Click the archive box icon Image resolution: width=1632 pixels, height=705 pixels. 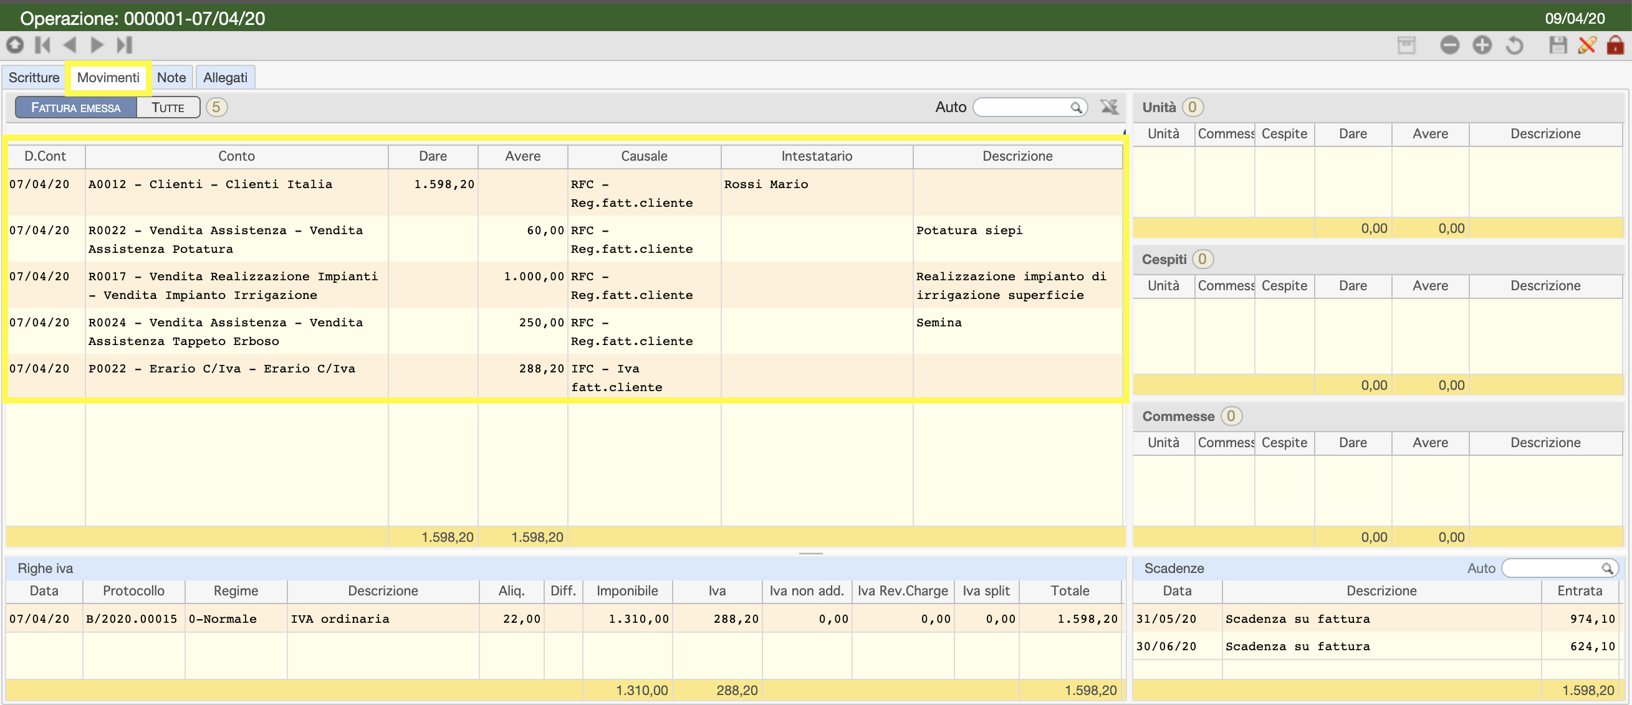coord(1406,45)
